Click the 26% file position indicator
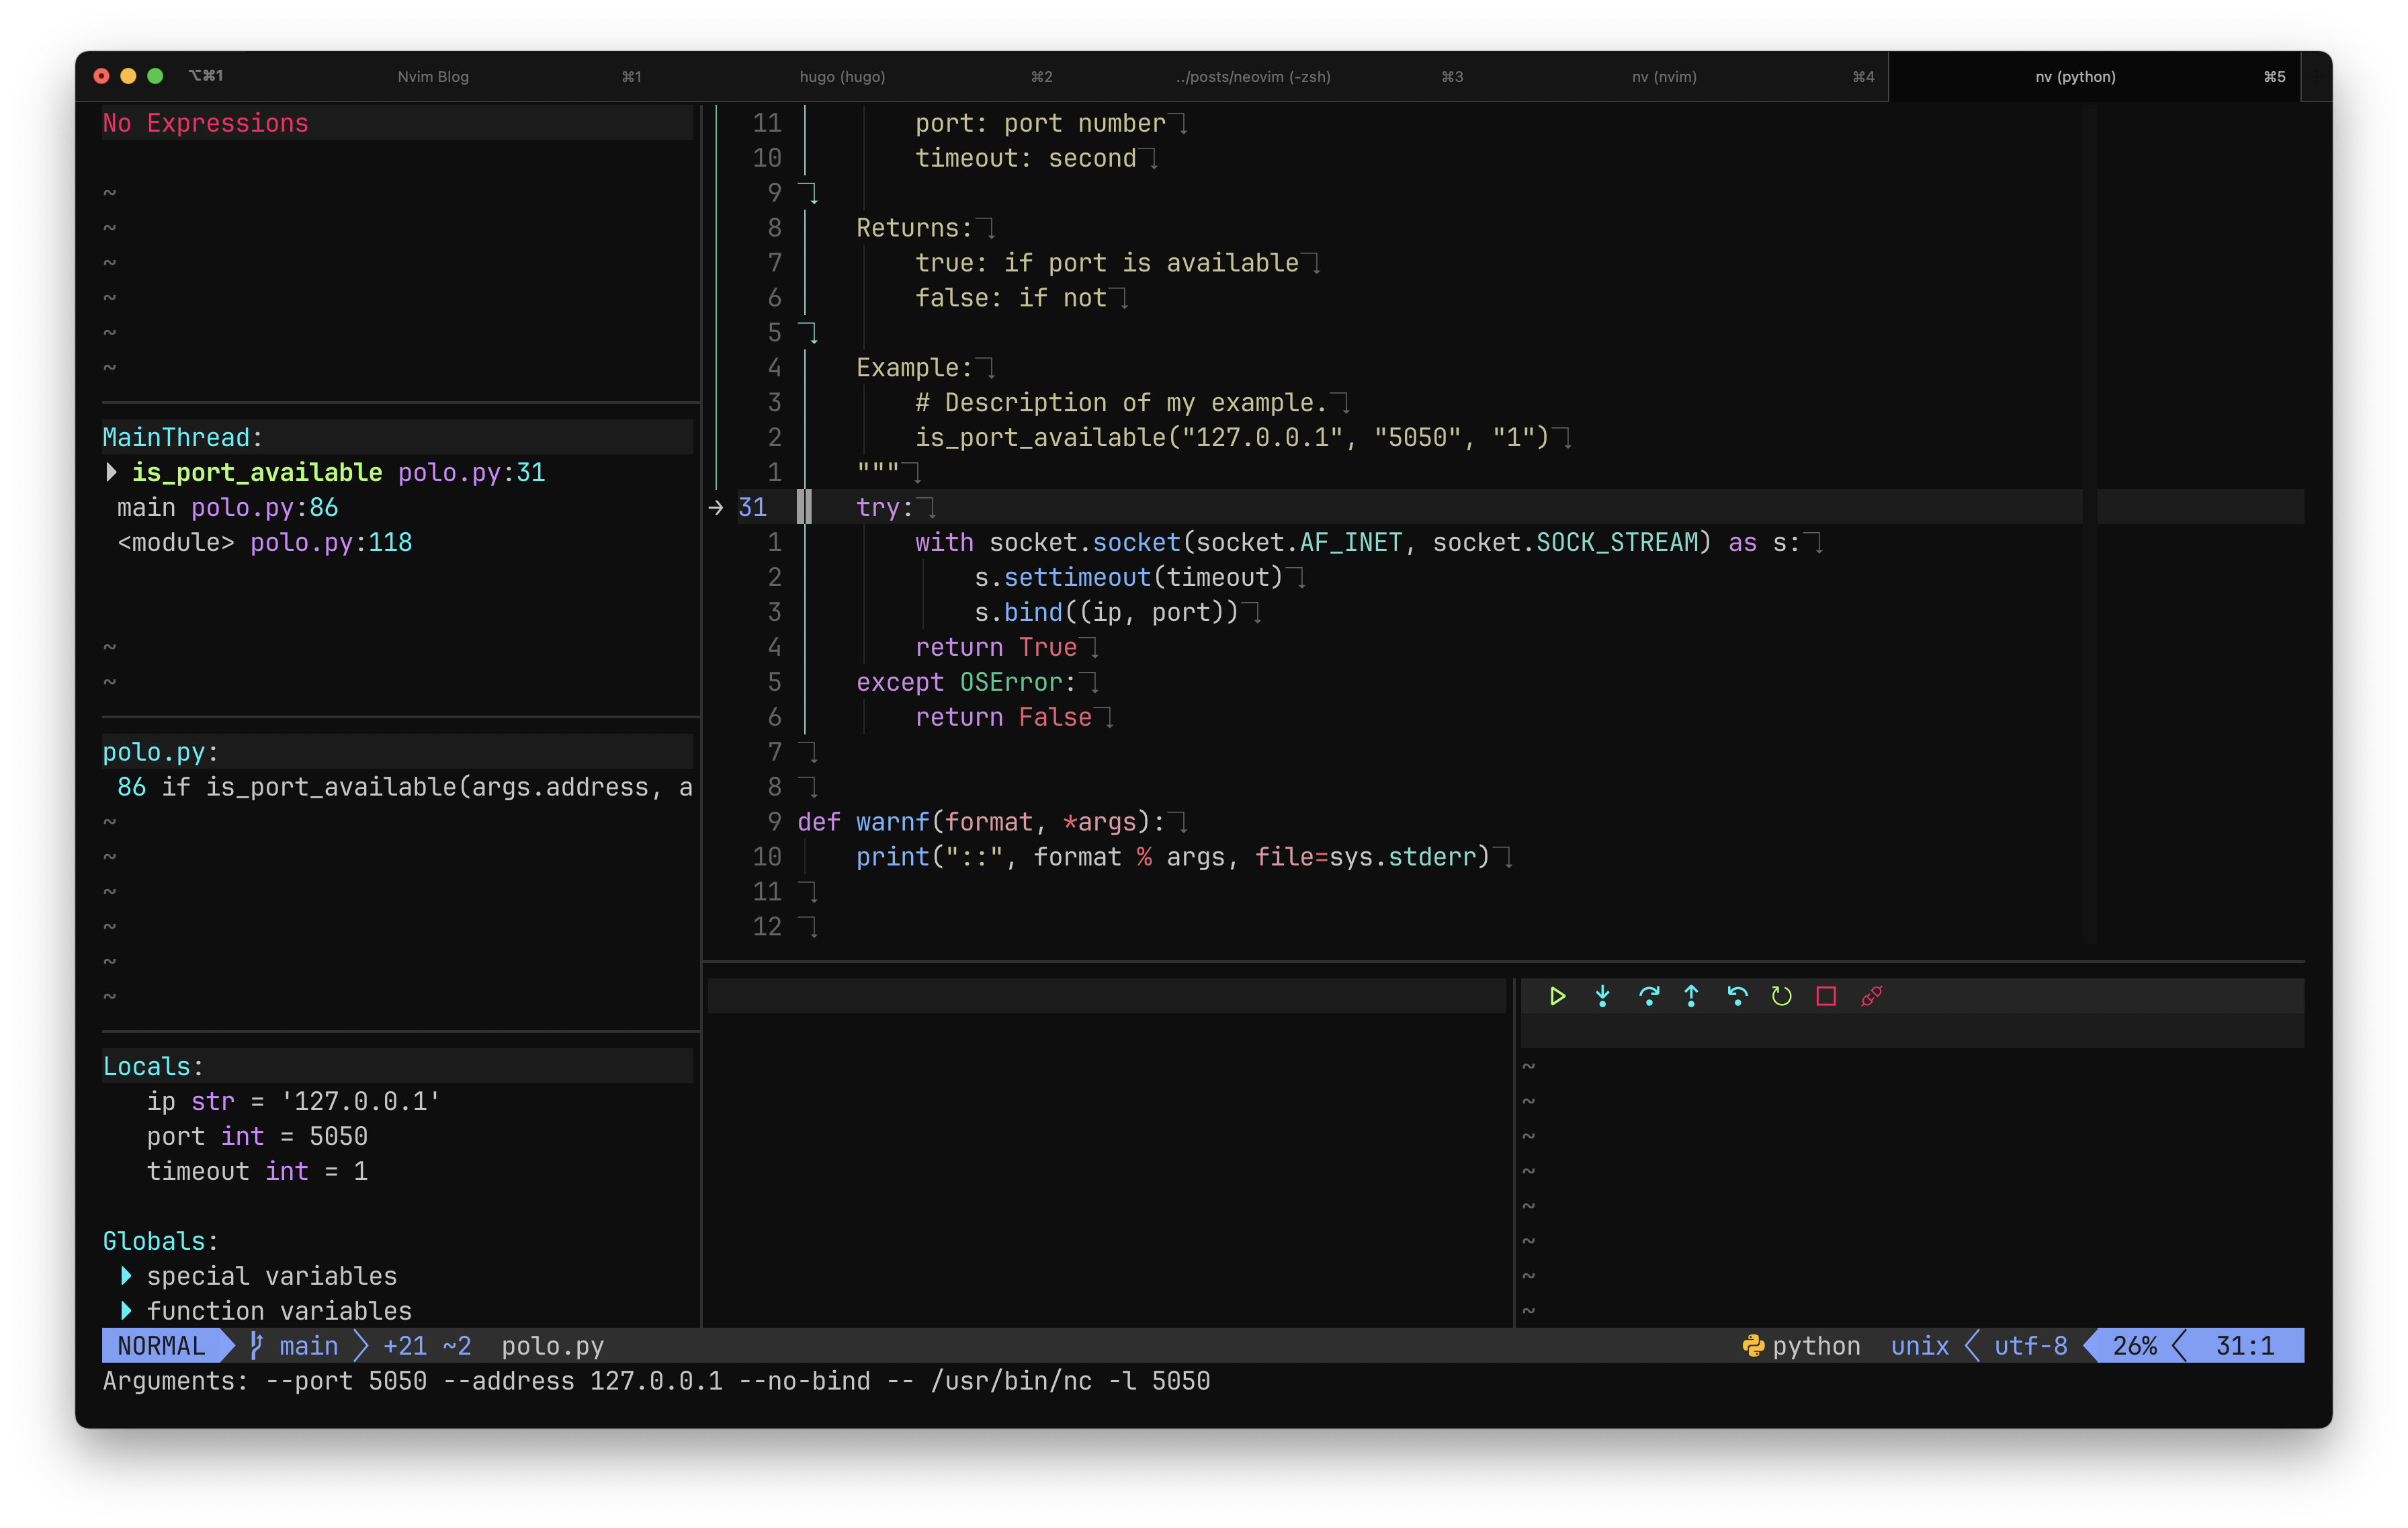Screen dimensions: 2408x1528 (2135, 1346)
